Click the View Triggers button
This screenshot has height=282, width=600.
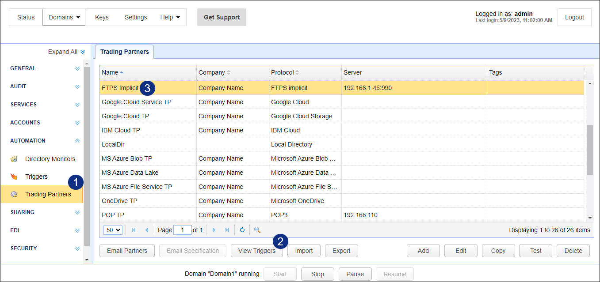pos(257,251)
